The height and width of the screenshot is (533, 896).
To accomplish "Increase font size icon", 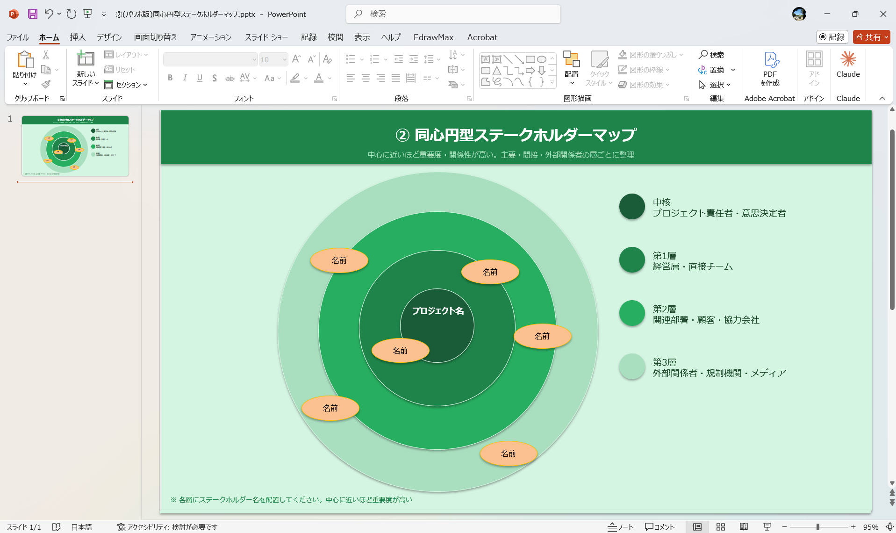I will 296,59.
